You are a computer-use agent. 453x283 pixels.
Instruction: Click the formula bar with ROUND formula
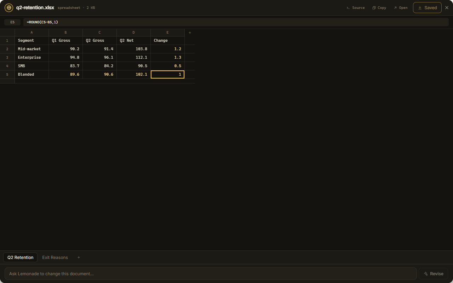click(x=236, y=22)
